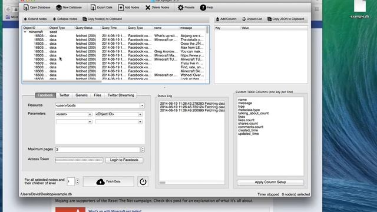This screenshot has width=377, height=212.
Task: Select the row named 'Greg Aronow...'
Action: tap(114, 51)
